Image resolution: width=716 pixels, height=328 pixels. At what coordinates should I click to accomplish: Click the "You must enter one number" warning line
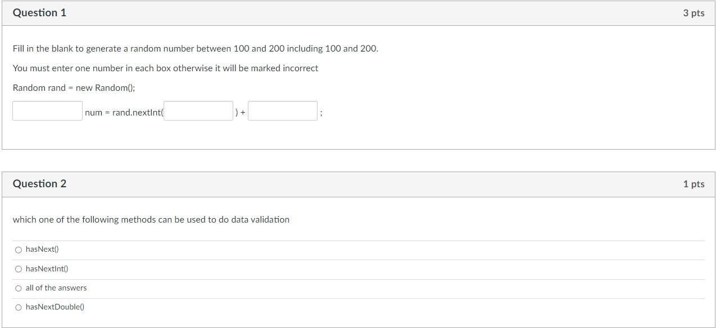pos(165,68)
